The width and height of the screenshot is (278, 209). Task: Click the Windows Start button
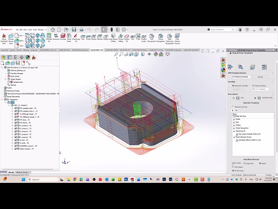(x=23, y=179)
